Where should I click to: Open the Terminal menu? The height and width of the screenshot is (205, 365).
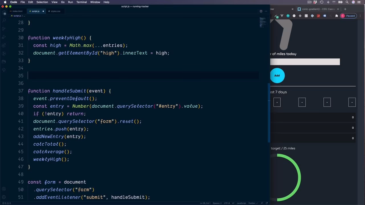(82, 2)
